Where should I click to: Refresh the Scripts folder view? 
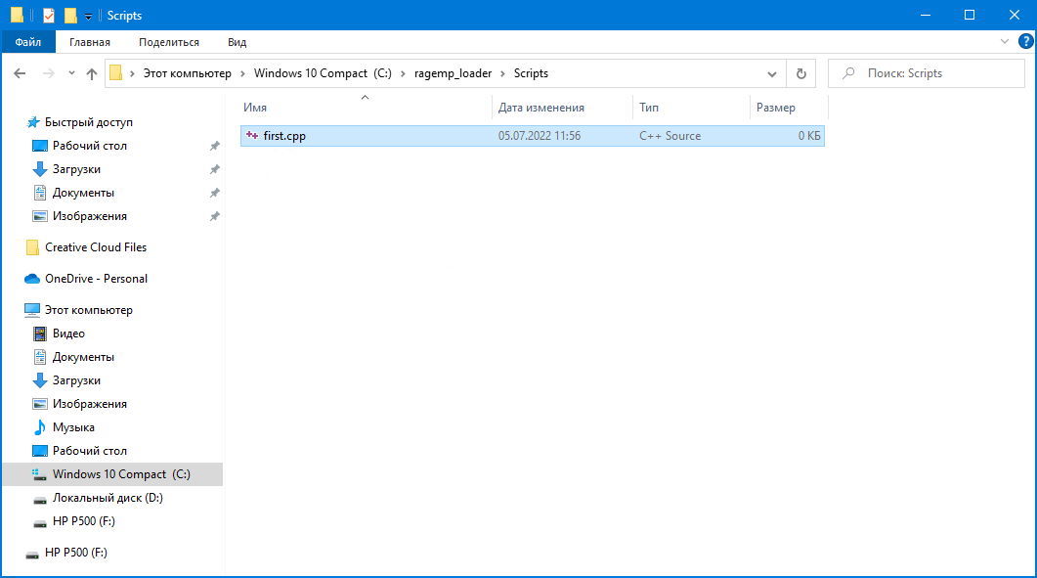coord(800,73)
